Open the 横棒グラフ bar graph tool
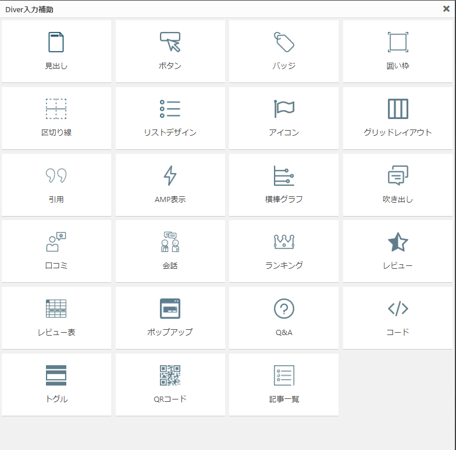The width and height of the screenshot is (456, 450). (x=284, y=185)
